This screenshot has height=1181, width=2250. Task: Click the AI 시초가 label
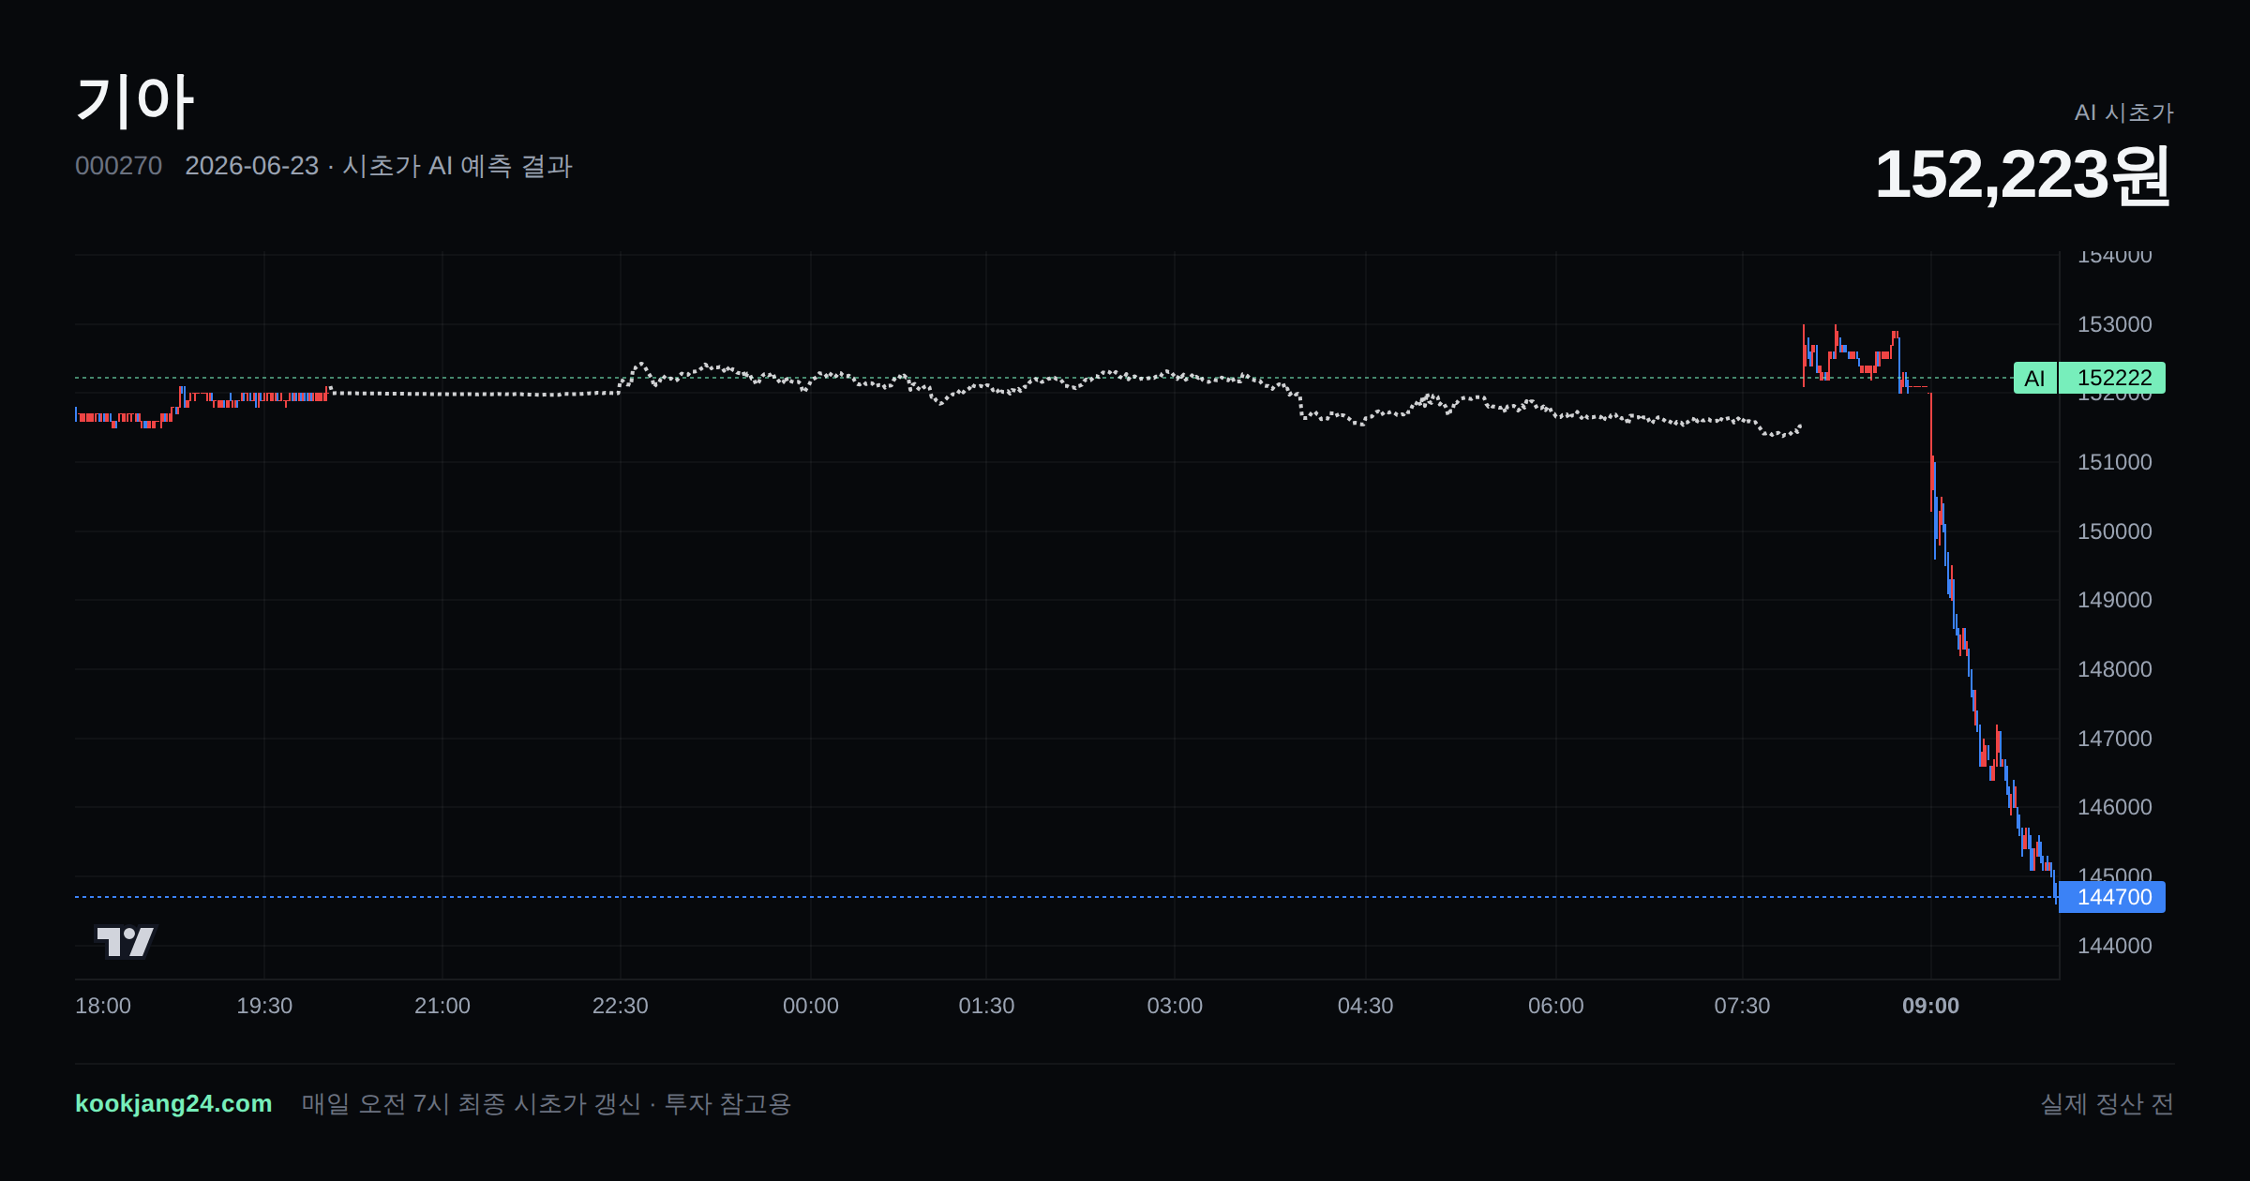pos(2123,112)
